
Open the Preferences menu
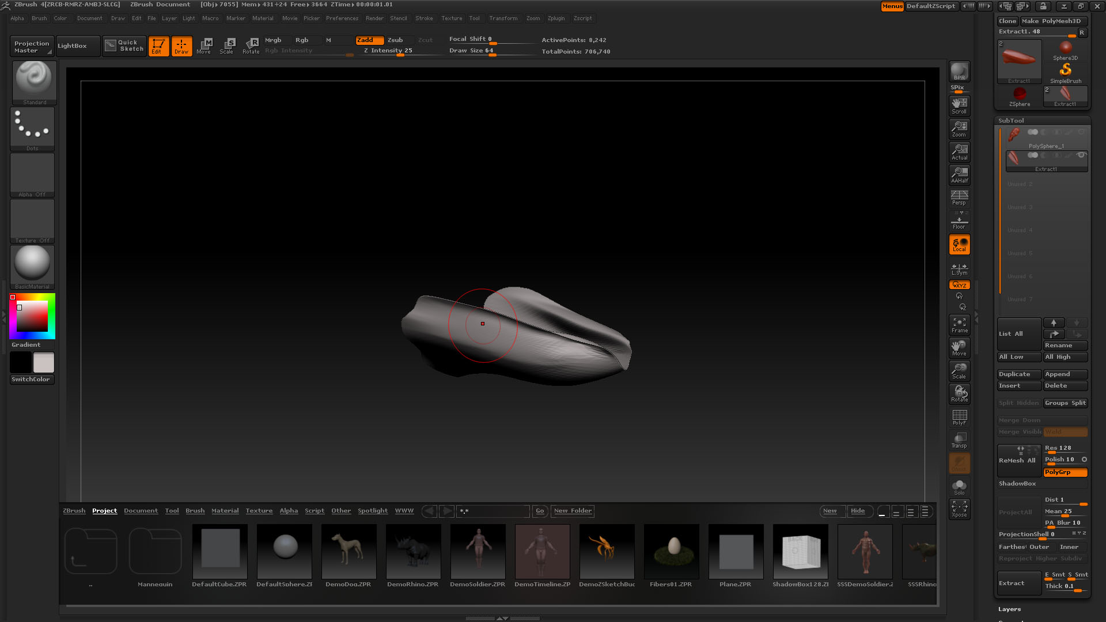[342, 18]
